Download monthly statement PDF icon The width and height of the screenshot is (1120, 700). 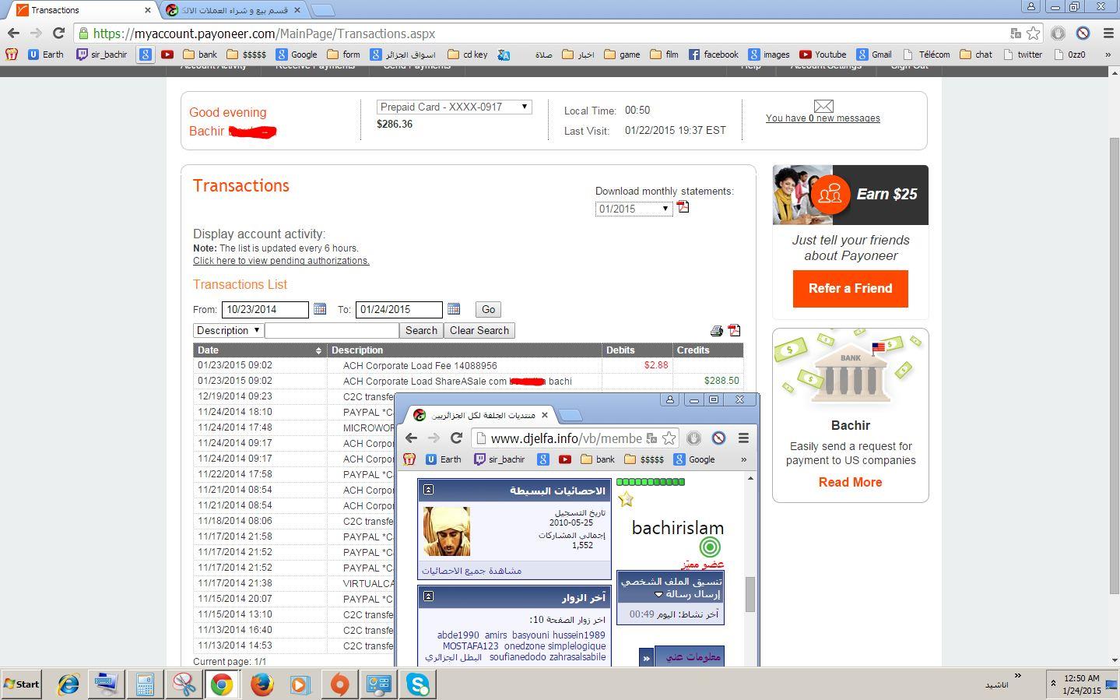(683, 207)
